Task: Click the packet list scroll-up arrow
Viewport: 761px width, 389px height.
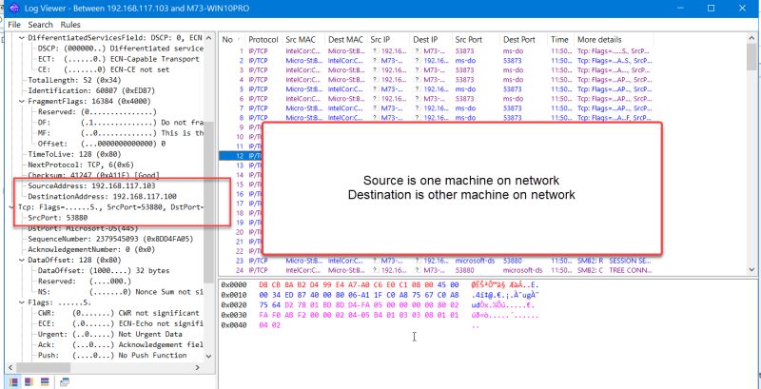Action: (752, 38)
